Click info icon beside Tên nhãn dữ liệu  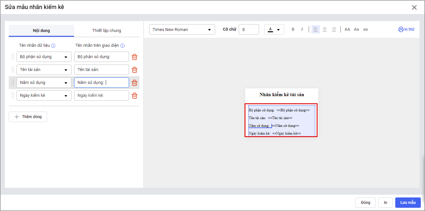[53, 46]
